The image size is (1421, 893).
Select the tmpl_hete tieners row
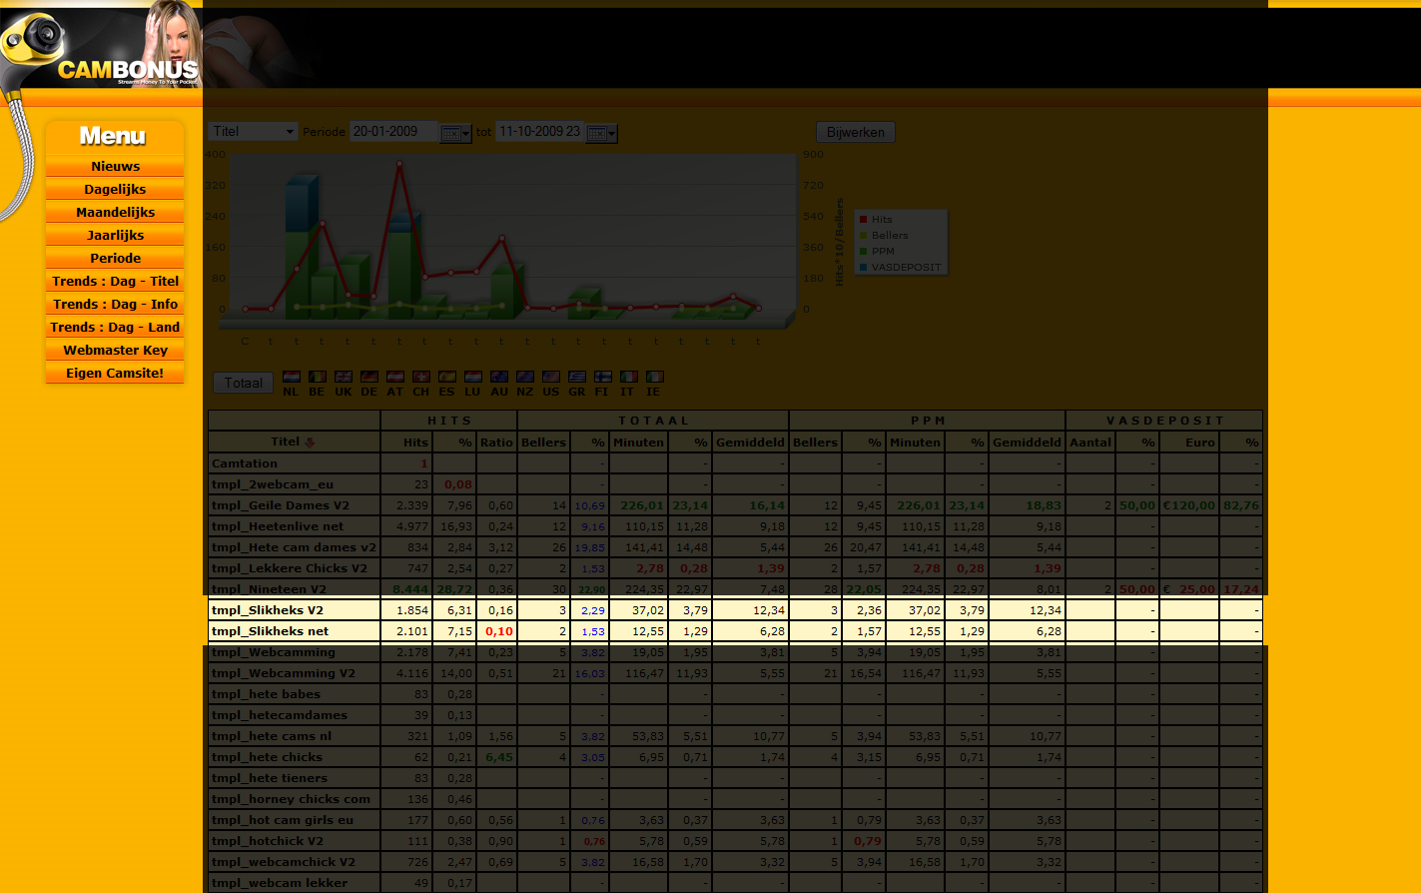click(735, 778)
